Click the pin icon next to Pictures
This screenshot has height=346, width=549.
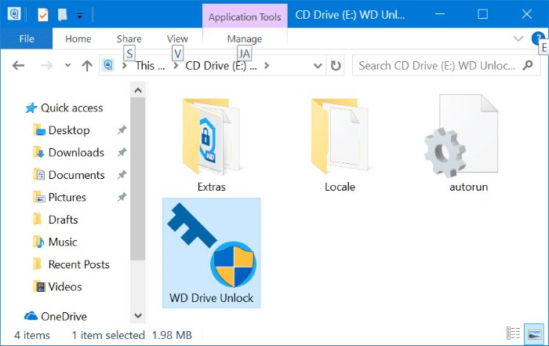(x=122, y=198)
